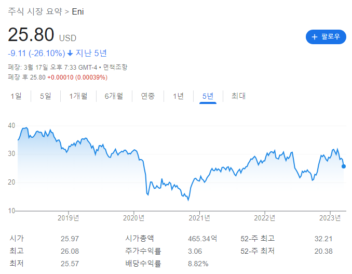Click the current price point marker on chart
This screenshot has width=352, height=274.
[x=344, y=166]
